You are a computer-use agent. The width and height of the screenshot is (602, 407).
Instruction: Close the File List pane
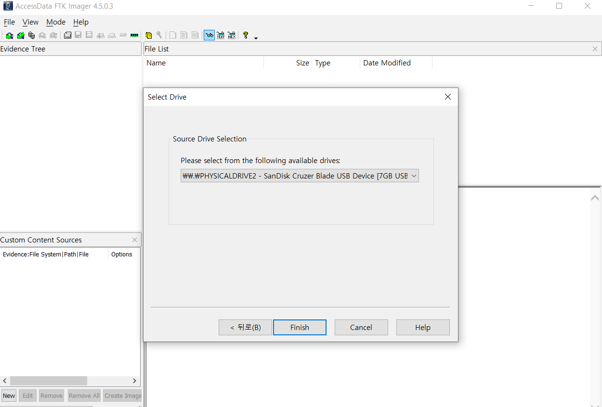click(595, 49)
